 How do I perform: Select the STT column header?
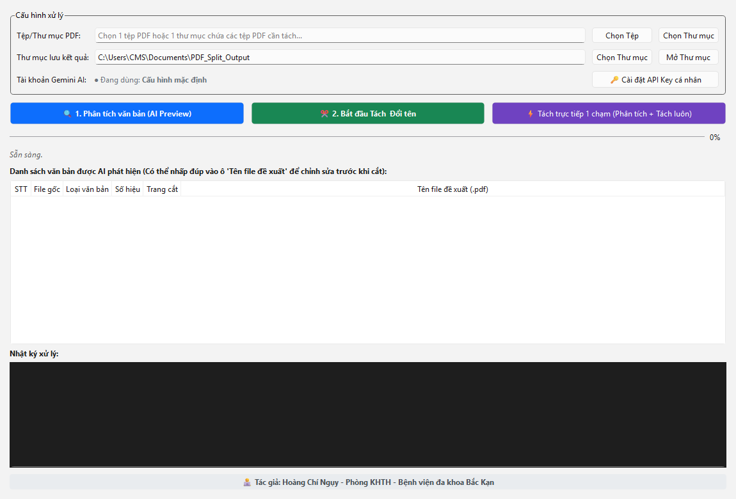pyautogui.click(x=20, y=189)
